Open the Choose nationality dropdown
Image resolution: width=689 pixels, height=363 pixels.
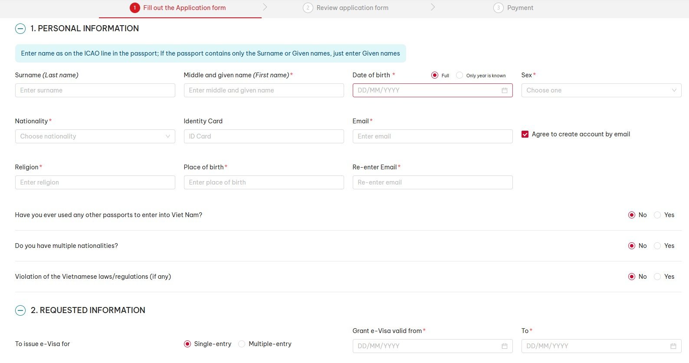point(95,136)
